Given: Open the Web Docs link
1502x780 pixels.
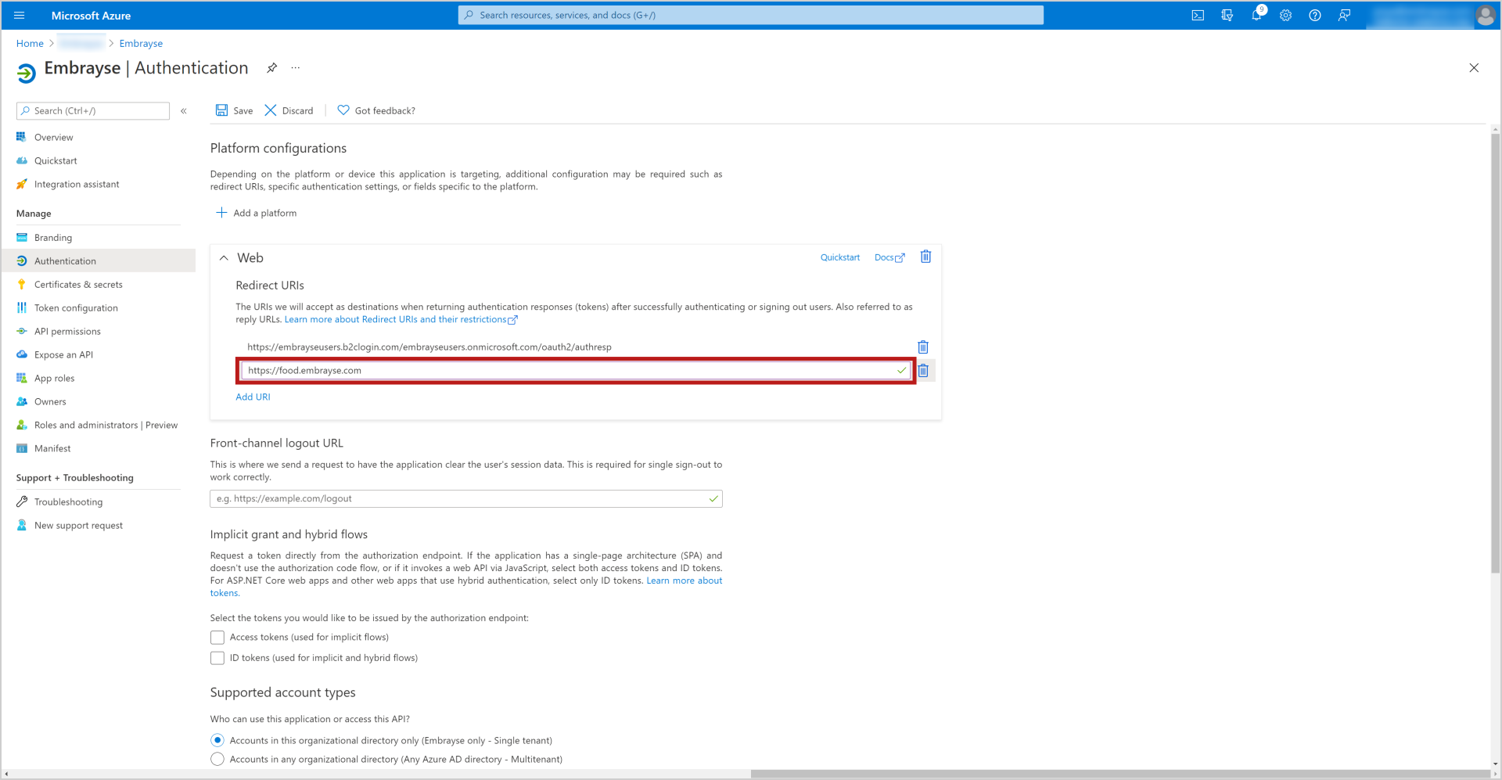Looking at the screenshot, I should [x=889, y=257].
